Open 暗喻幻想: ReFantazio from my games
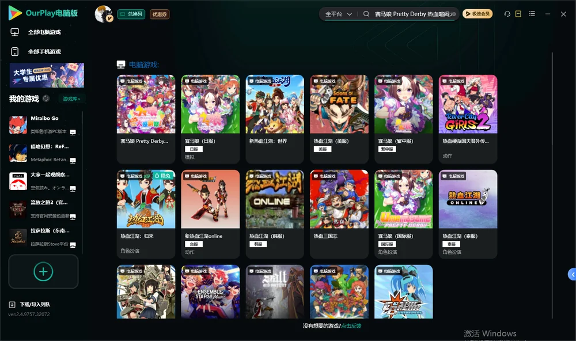The height and width of the screenshot is (341, 576). (x=43, y=153)
